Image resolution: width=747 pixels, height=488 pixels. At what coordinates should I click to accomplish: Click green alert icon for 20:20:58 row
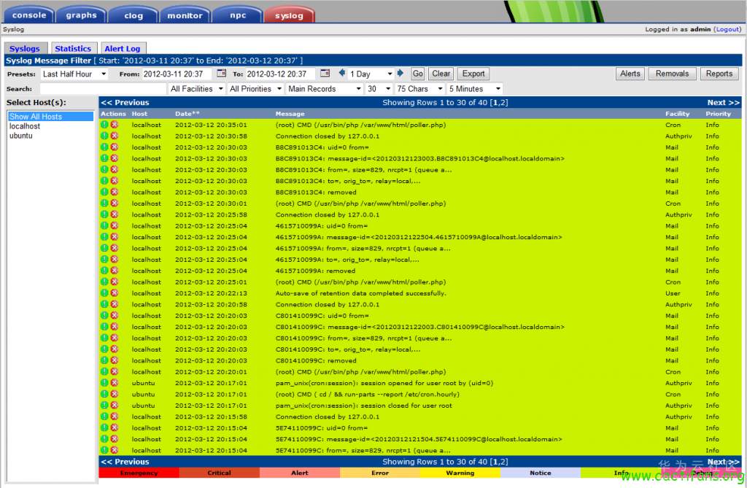tap(104, 304)
